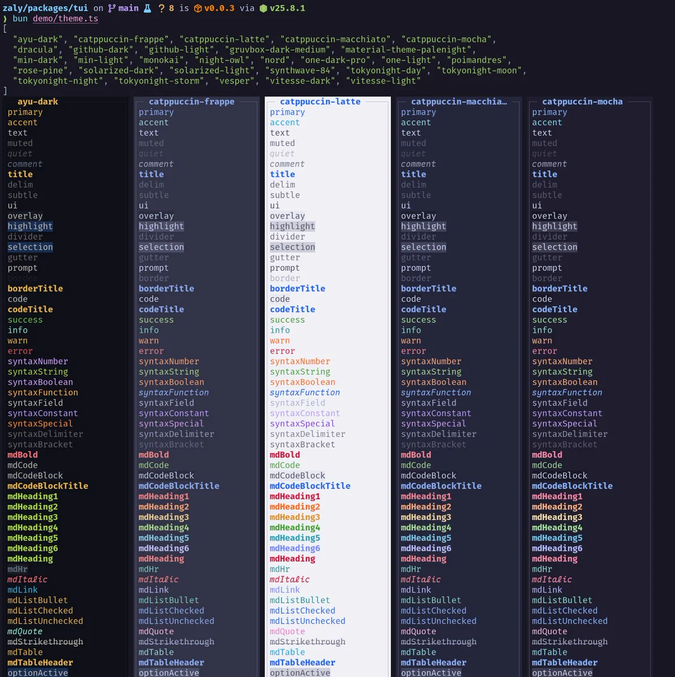Click syntaxConstant in the catppuccin-mocha panel

[567, 414]
